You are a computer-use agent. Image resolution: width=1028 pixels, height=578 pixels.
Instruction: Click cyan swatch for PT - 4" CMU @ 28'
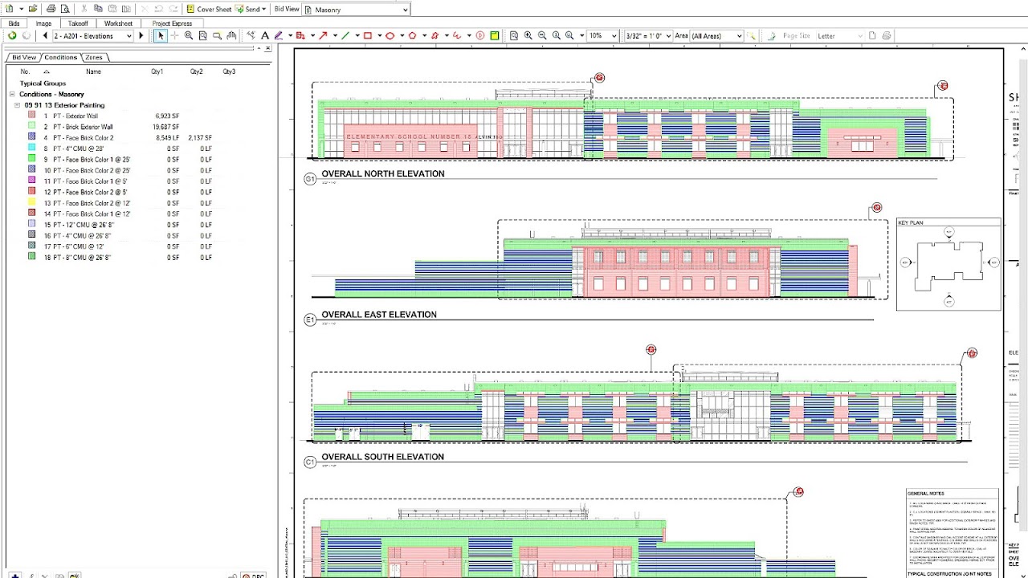31,149
